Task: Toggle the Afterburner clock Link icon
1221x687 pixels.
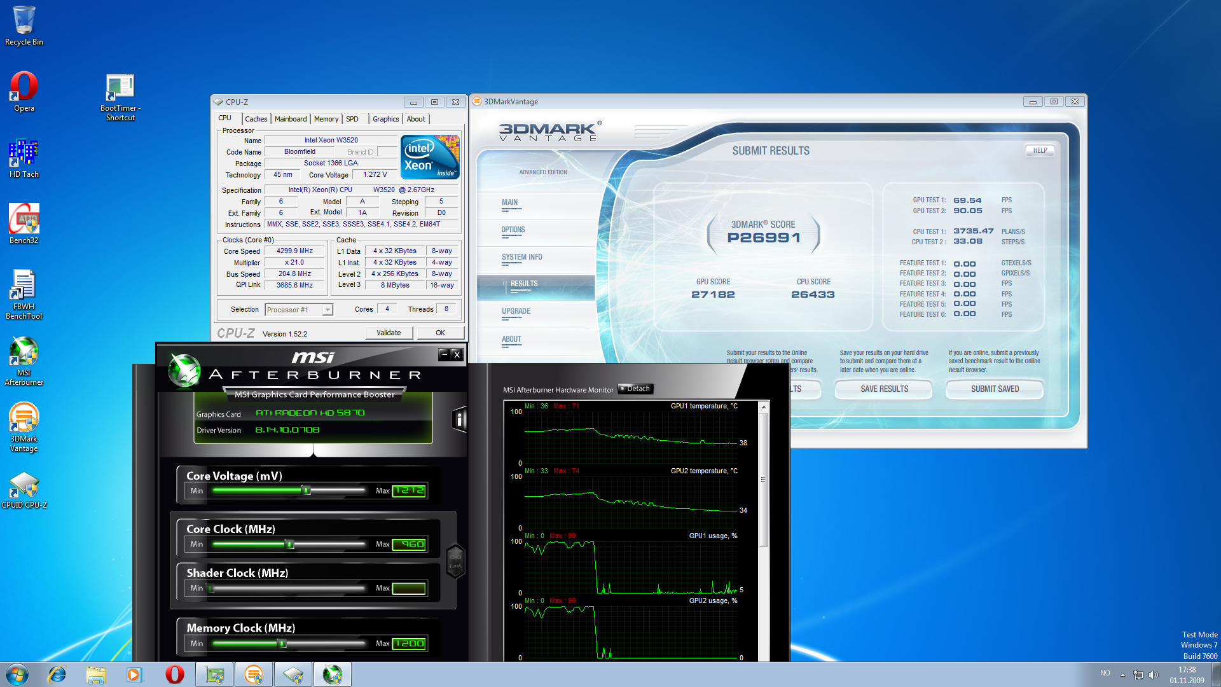Action: (455, 562)
